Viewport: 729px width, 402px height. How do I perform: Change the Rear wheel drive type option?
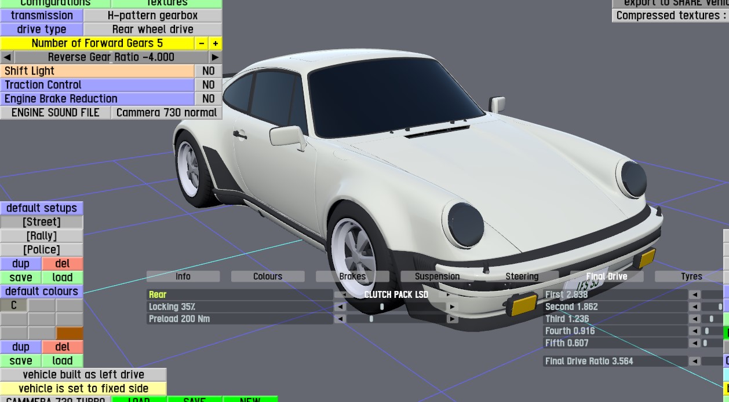click(153, 29)
